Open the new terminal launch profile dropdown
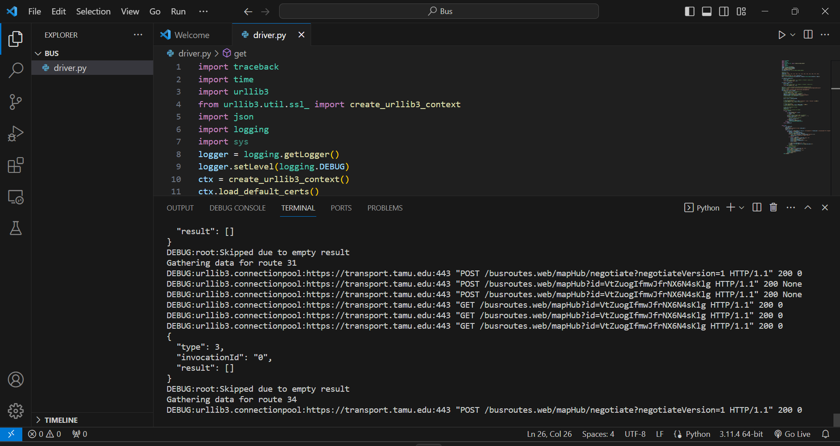This screenshot has width=840, height=446. [742, 207]
